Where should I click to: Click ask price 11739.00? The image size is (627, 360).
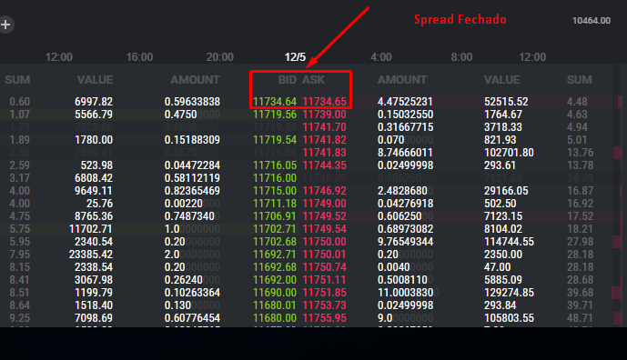[x=324, y=115]
